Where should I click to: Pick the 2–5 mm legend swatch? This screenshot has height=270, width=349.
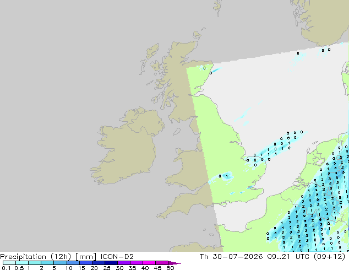[x=47, y=263]
